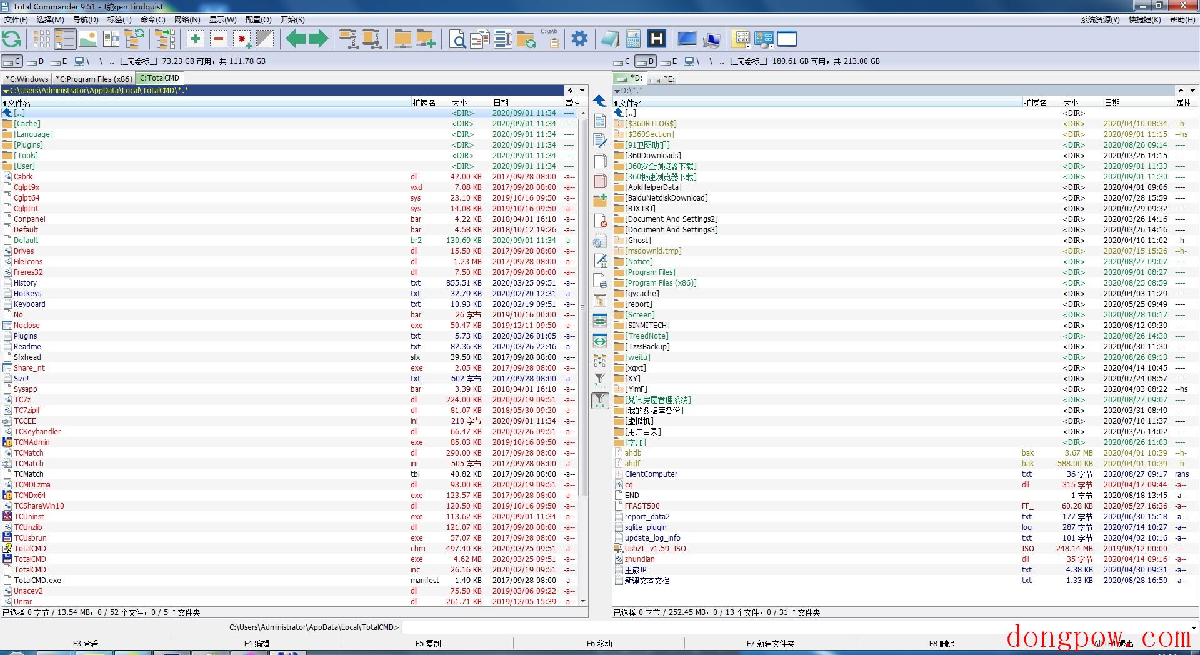Click the F8 删除 button

click(942, 643)
